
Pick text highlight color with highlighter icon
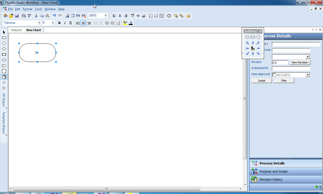pyautogui.click(x=125, y=23)
